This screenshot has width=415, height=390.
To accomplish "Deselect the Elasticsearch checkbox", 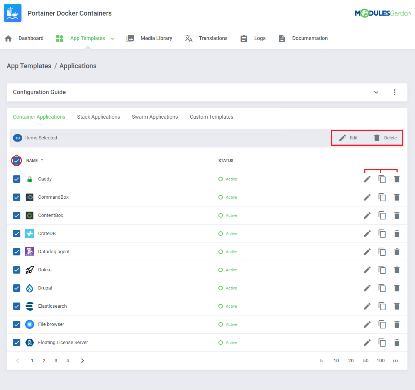I will (x=17, y=306).
